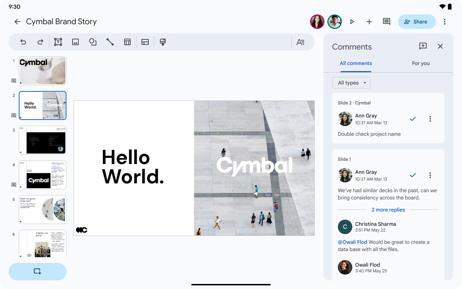Toggle the comments panel from the top bar

pyautogui.click(x=387, y=22)
